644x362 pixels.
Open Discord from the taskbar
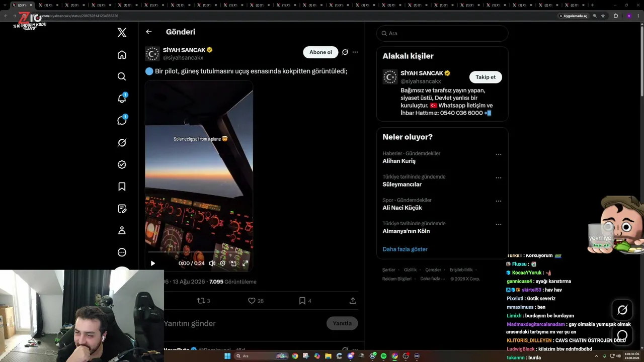[350, 356]
